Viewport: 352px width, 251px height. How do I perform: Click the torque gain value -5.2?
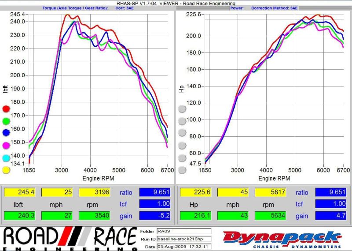click(x=156, y=215)
